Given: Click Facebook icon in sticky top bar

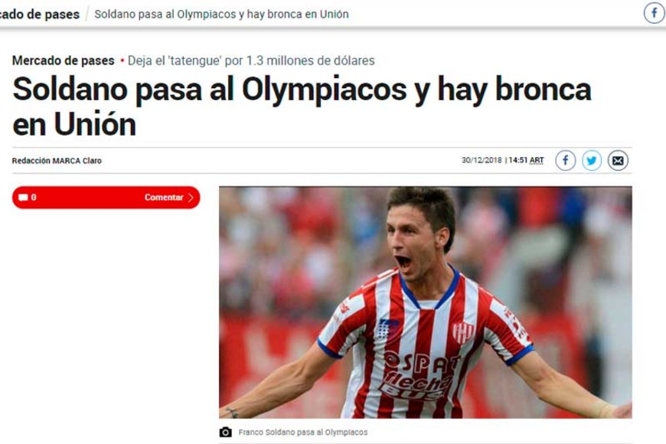Looking at the screenshot, I should (x=654, y=13).
